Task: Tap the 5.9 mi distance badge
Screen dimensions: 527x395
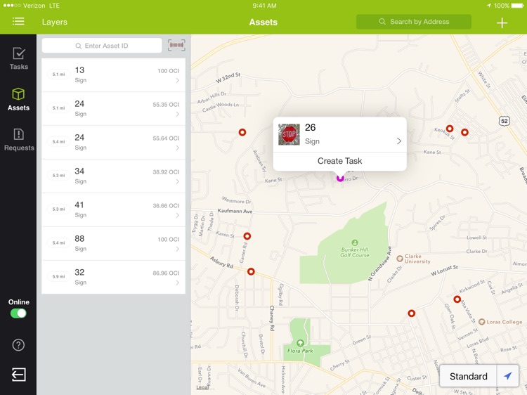Action: coord(58,276)
